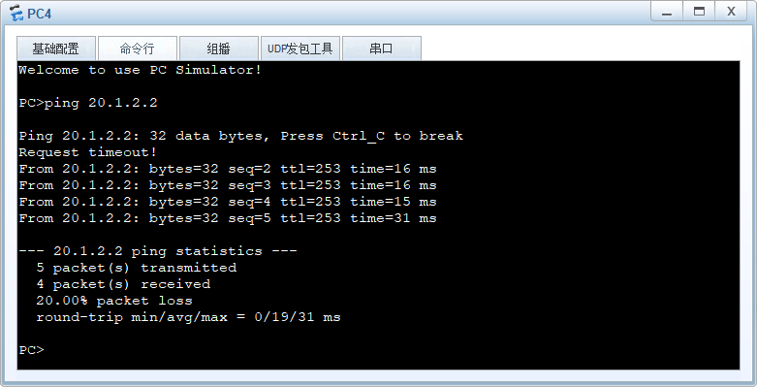Click the seq=2 ping reply line
Viewport: 757px width, 387px height.
point(228,169)
